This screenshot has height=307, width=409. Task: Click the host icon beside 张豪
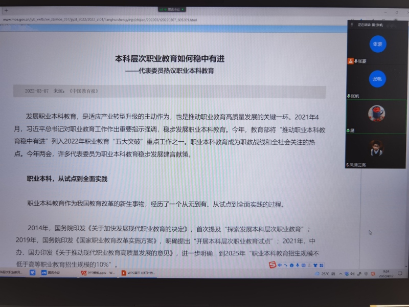(x=350, y=61)
